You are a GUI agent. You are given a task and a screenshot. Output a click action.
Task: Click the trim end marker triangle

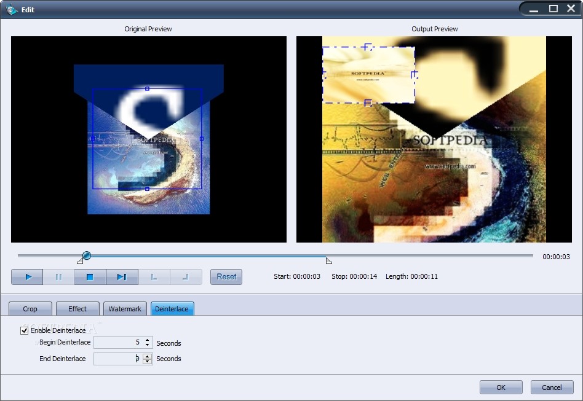point(328,260)
